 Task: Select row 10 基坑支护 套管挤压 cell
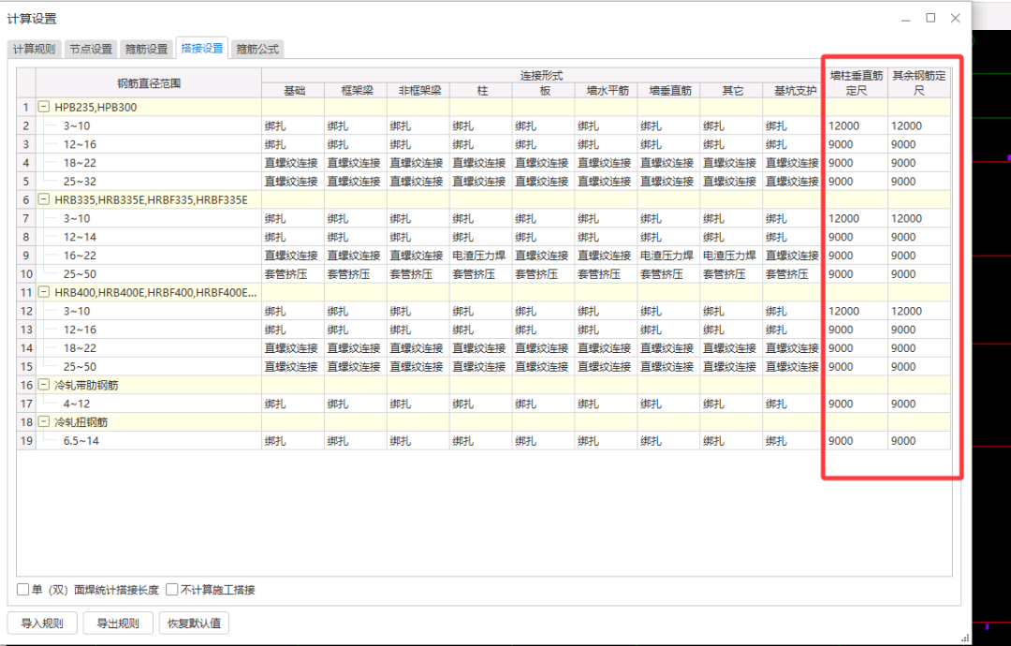pyautogui.click(x=794, y=274)
